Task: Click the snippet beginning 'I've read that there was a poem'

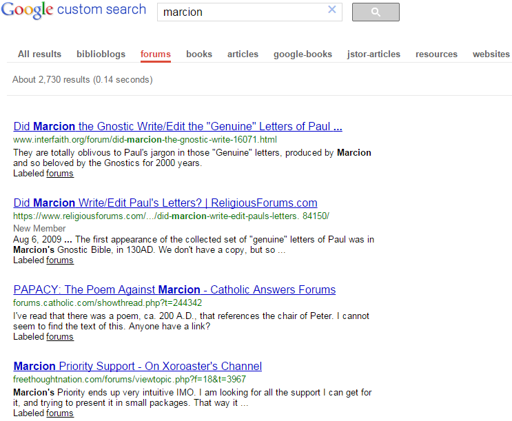Action: pos(191,321)
